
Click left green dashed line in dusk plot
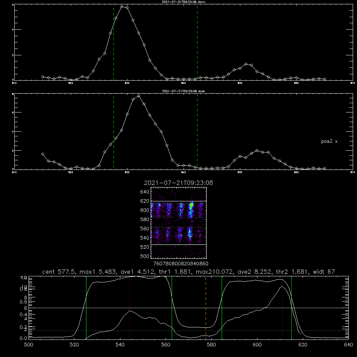[114, 131]
